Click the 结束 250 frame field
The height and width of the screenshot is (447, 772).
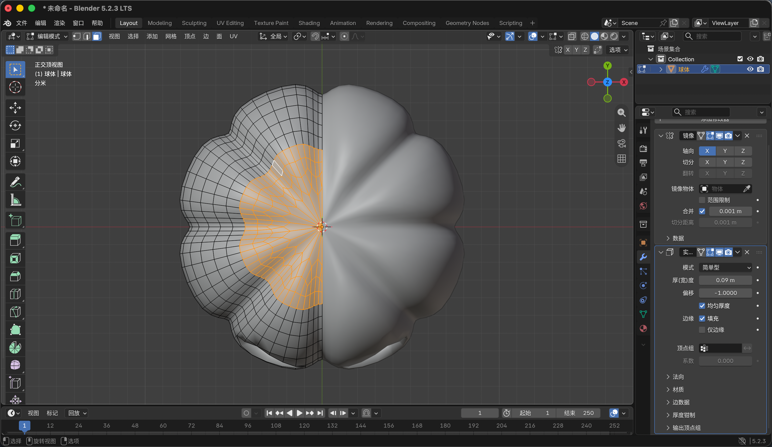[x=578, y=413]
